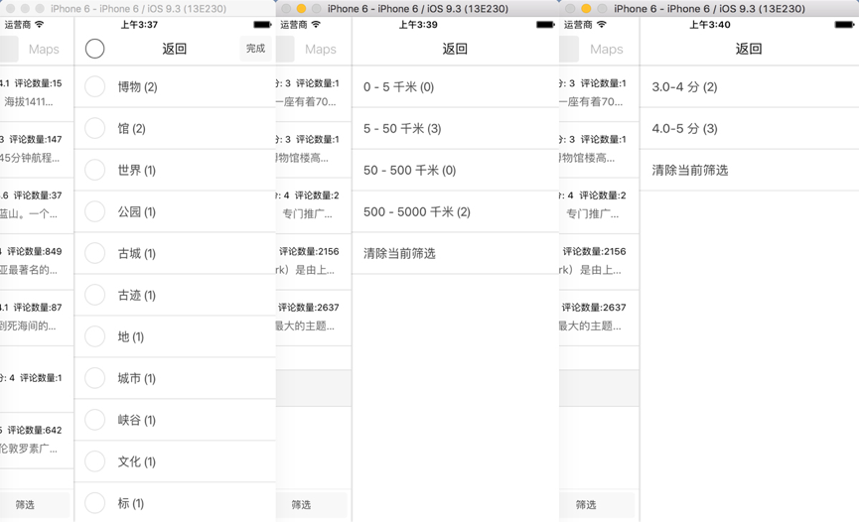Open 筛选 in the leftmost simulator

tap(26, 504)
